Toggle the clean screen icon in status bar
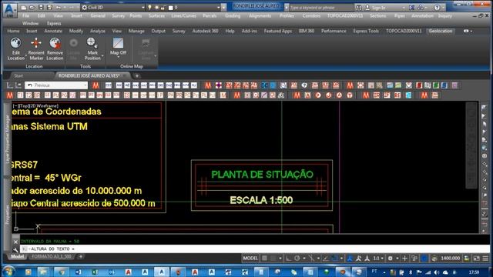 [477, 259]
